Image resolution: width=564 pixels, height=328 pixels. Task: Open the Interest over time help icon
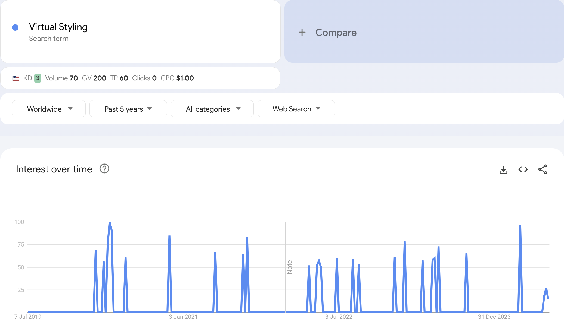pos(104,169)
